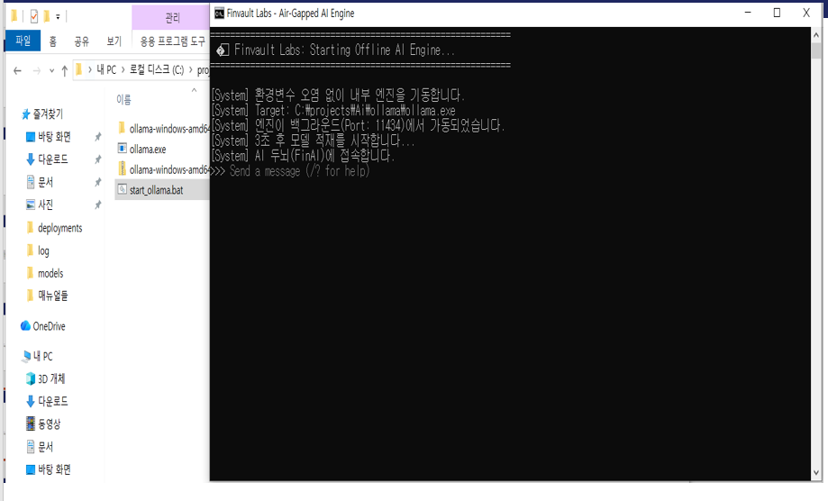Click the start_ollama.bat file icon
Image resolution: width=828 pixels, height=501 pixels.
(x=122, y=189)
